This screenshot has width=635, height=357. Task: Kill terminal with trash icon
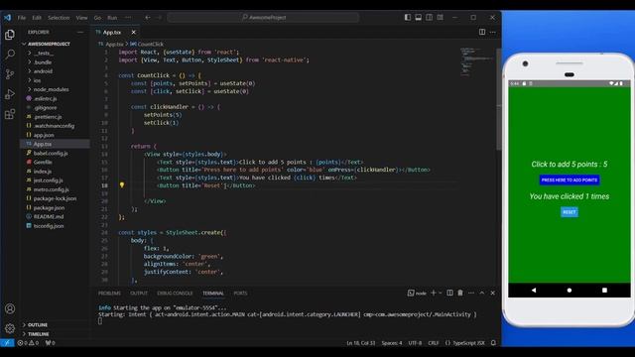460,293
